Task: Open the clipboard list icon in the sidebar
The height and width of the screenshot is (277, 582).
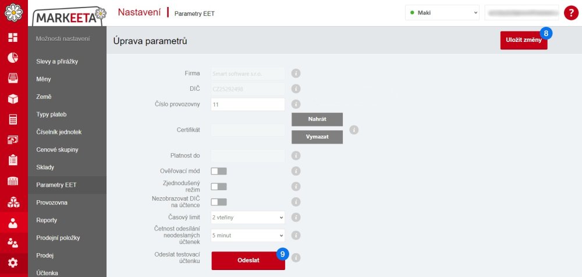Action: click(x=13, y=160)
